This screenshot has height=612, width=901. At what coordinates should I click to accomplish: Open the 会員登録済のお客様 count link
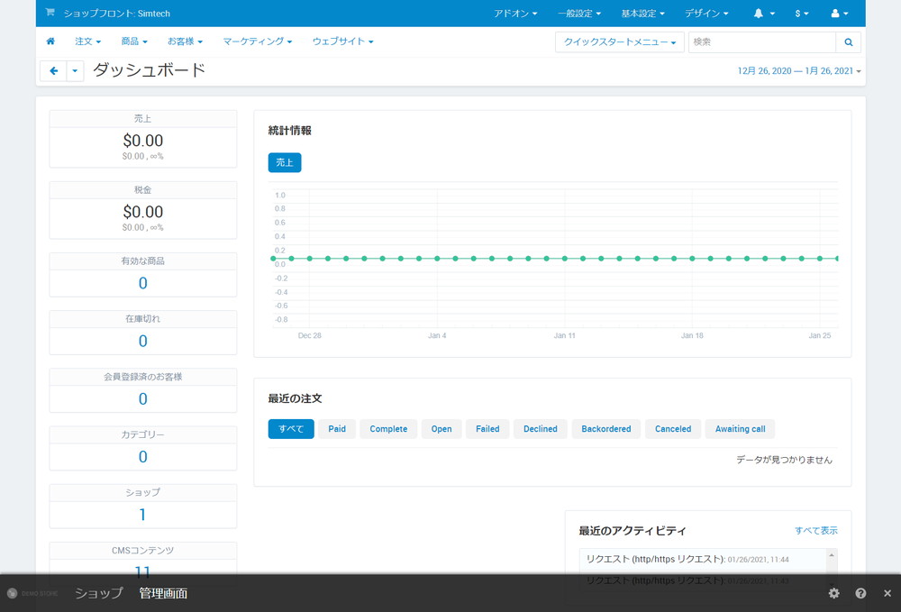pos(143,398)
